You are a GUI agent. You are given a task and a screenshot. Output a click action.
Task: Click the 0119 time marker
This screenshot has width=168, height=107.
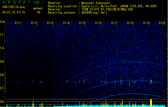[x=146, y=23]
